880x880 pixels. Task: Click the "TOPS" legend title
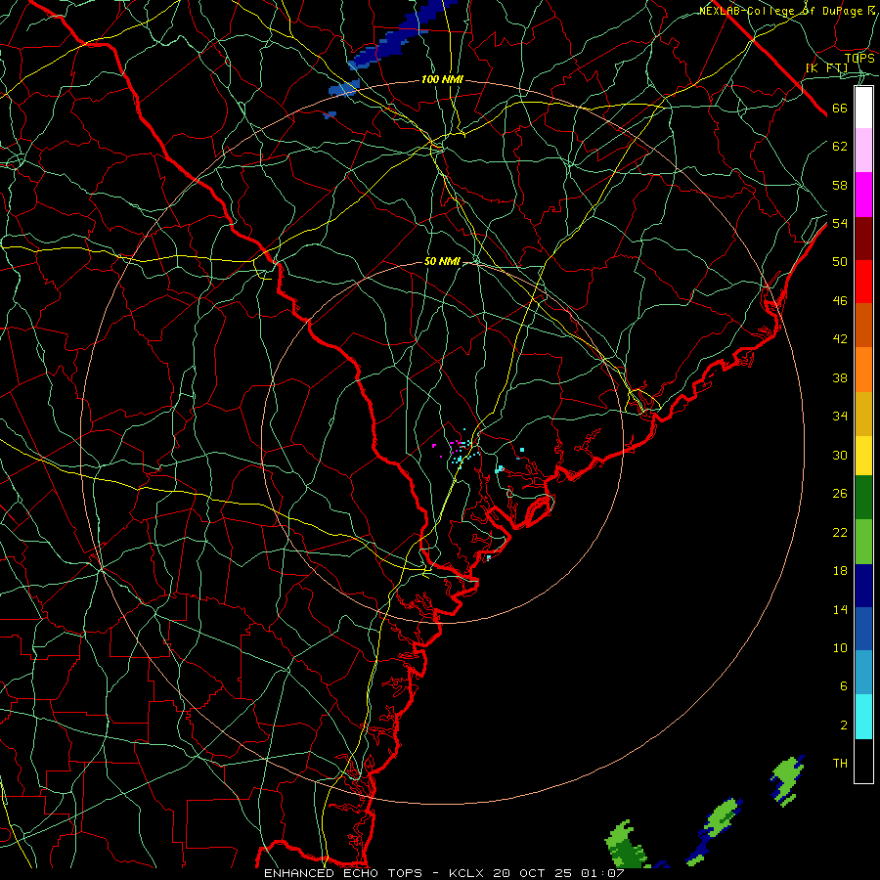click(x=859, y=59)
